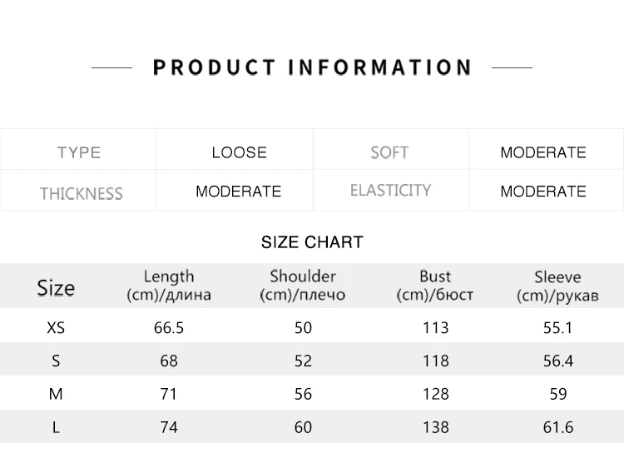Click the TYPE label cell
This screenshot has width=624, height=458.
point(79,152)
